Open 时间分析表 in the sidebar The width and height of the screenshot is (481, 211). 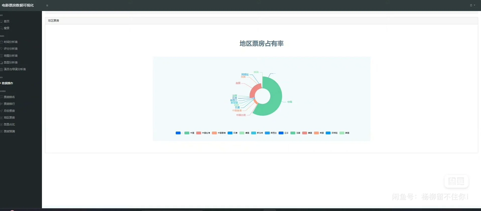tap(11, 42)
